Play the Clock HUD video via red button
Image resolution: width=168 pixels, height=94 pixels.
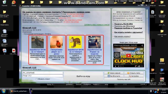pos(128,56)
